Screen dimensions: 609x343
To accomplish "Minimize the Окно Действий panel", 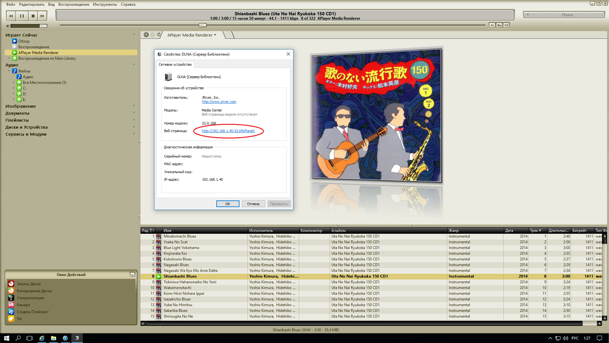I will pyautogui.click(x=133, y=274).
